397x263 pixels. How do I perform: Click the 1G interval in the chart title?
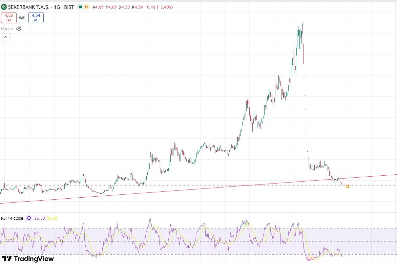click(x=57, y=7)
